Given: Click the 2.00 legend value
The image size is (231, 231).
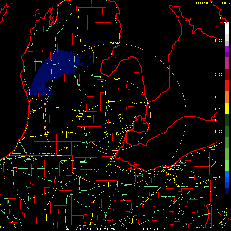Looking at the screenshot, I should tap(218, 86).
